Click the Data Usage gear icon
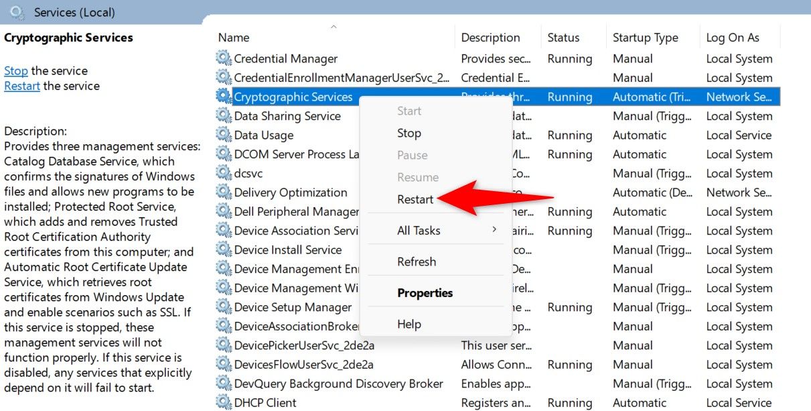811x411 pixels. 224,135
